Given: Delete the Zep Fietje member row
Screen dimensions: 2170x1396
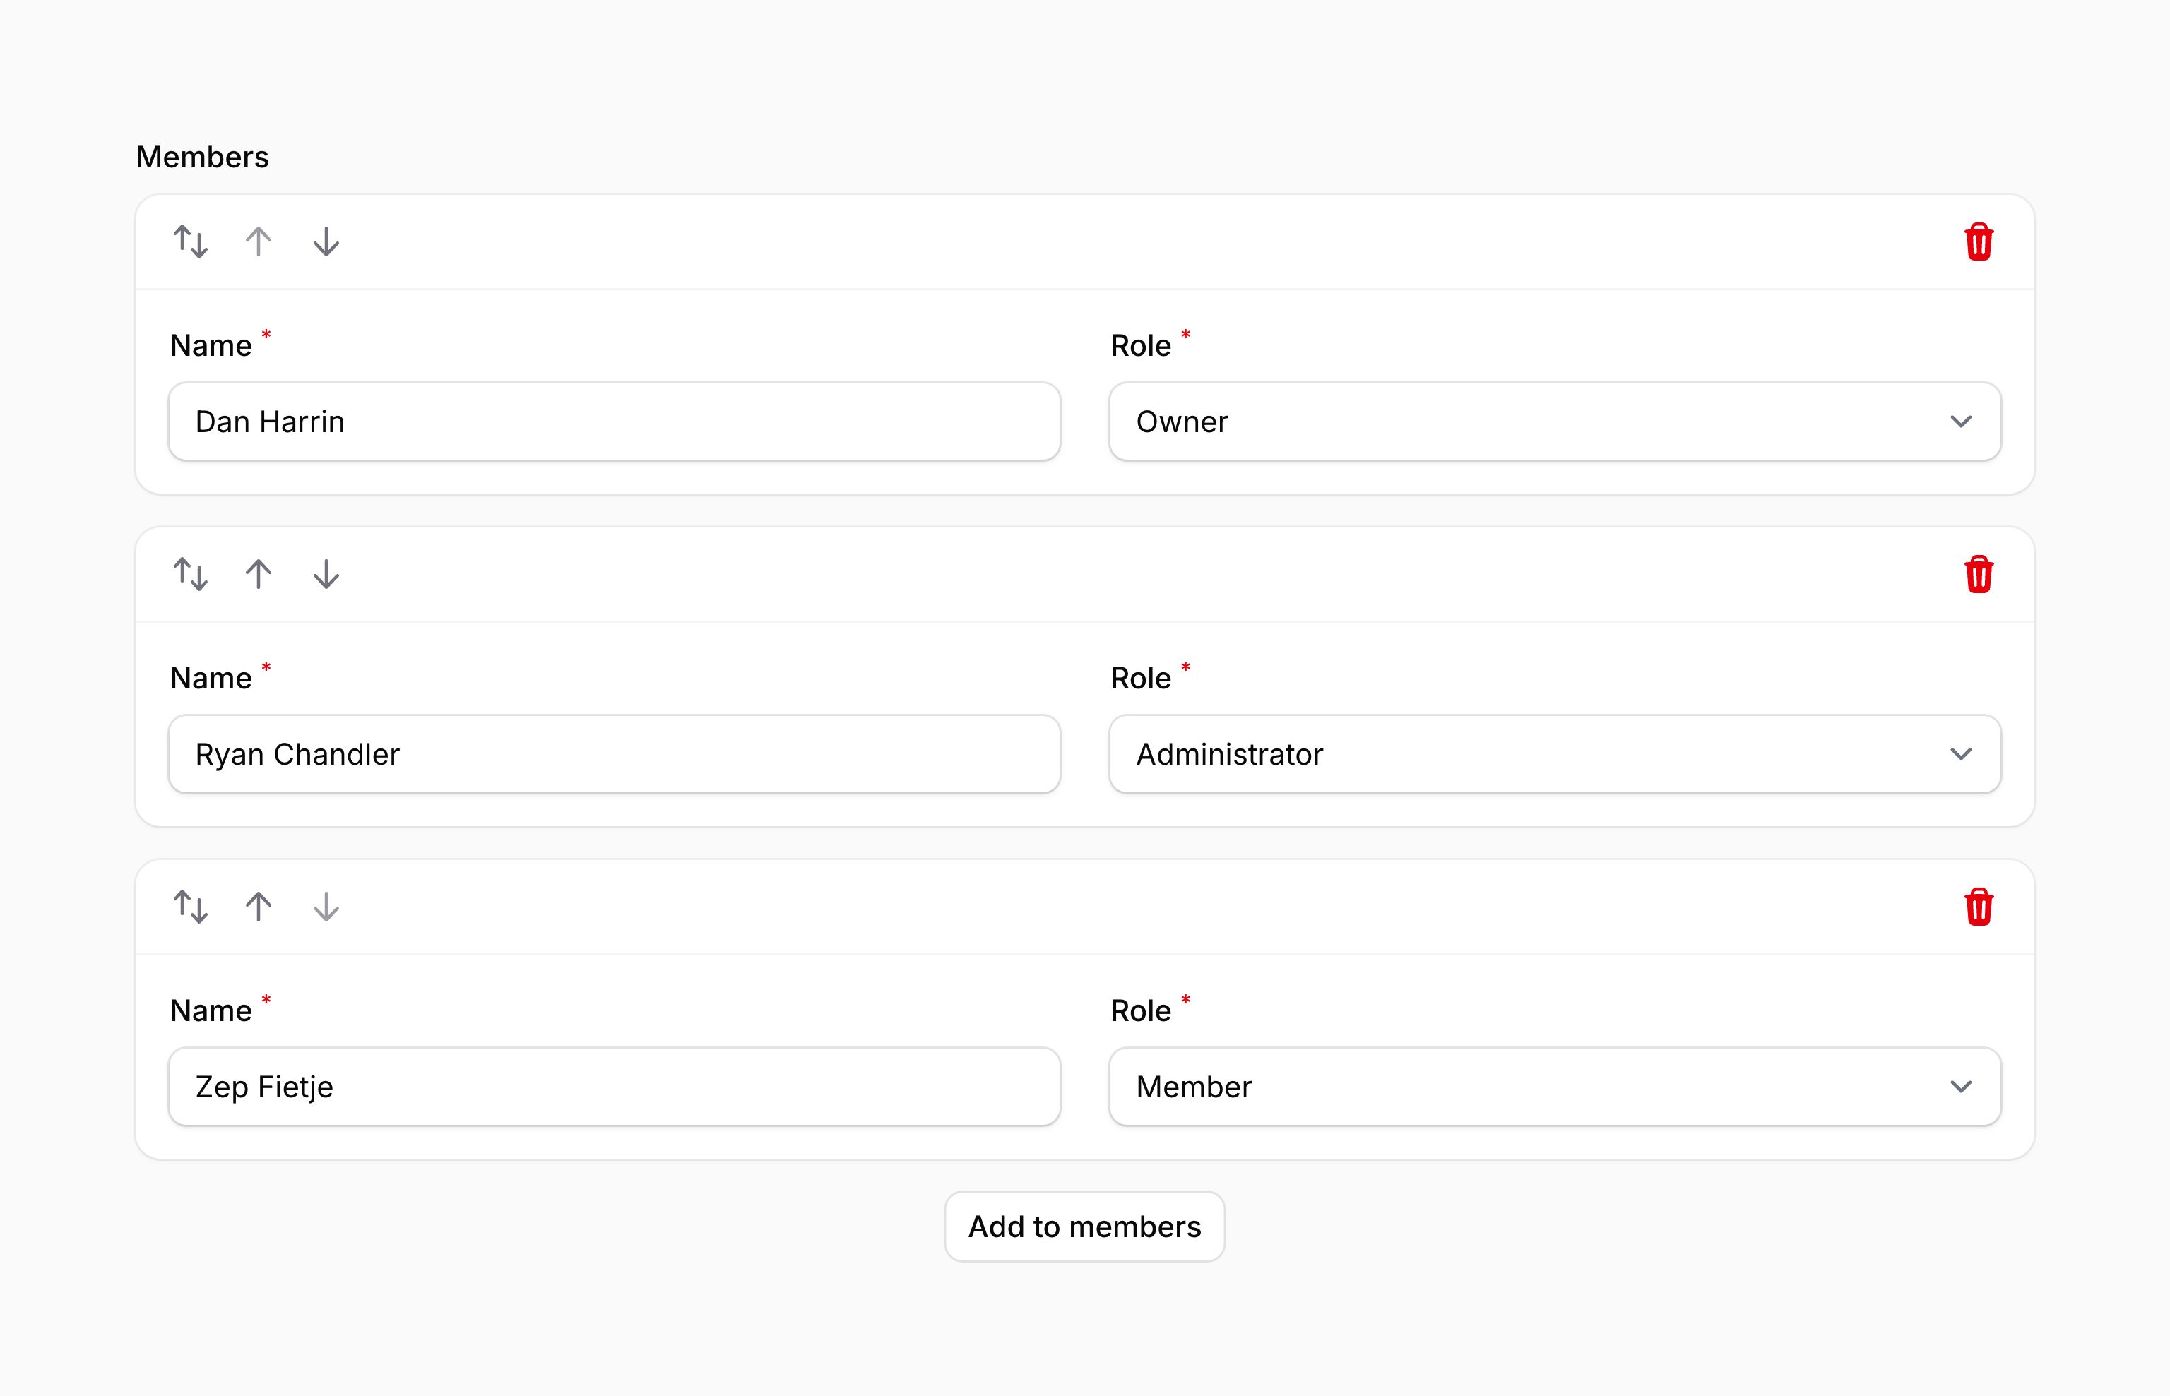Looking at the screenshot, I should [x=1978, y=907].
